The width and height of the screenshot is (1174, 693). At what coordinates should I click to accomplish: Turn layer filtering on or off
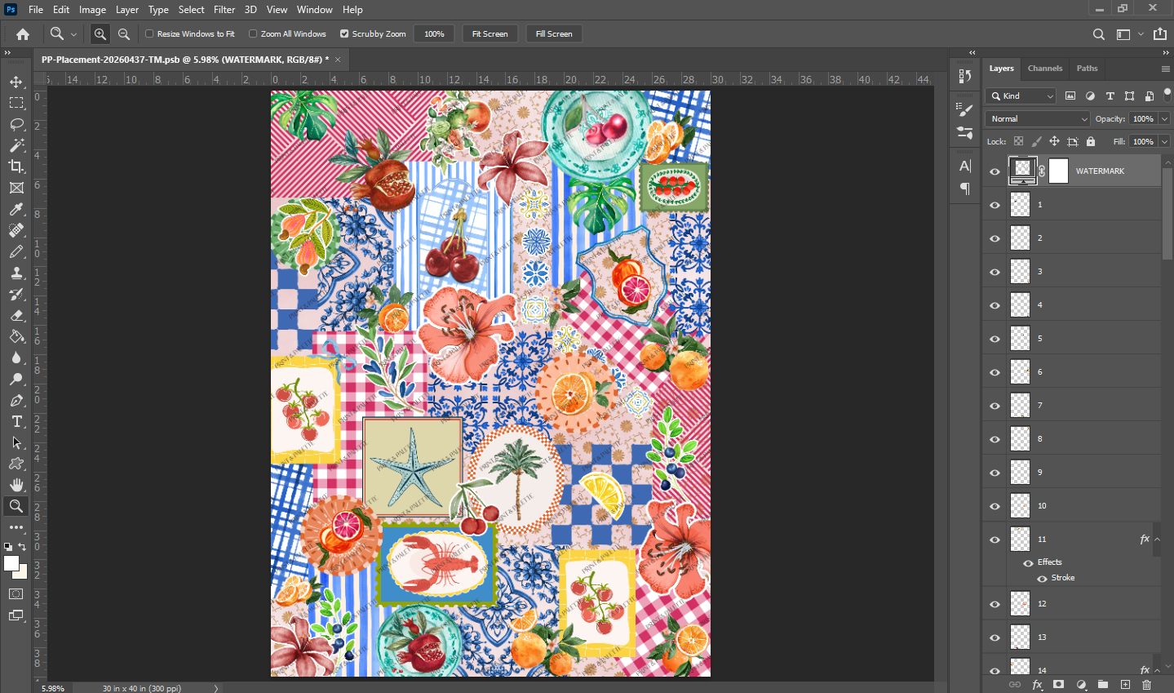pyautogui.click(x=1167, y=94)
